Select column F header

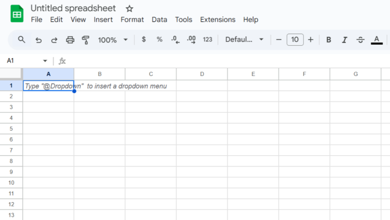coord(304,74)
